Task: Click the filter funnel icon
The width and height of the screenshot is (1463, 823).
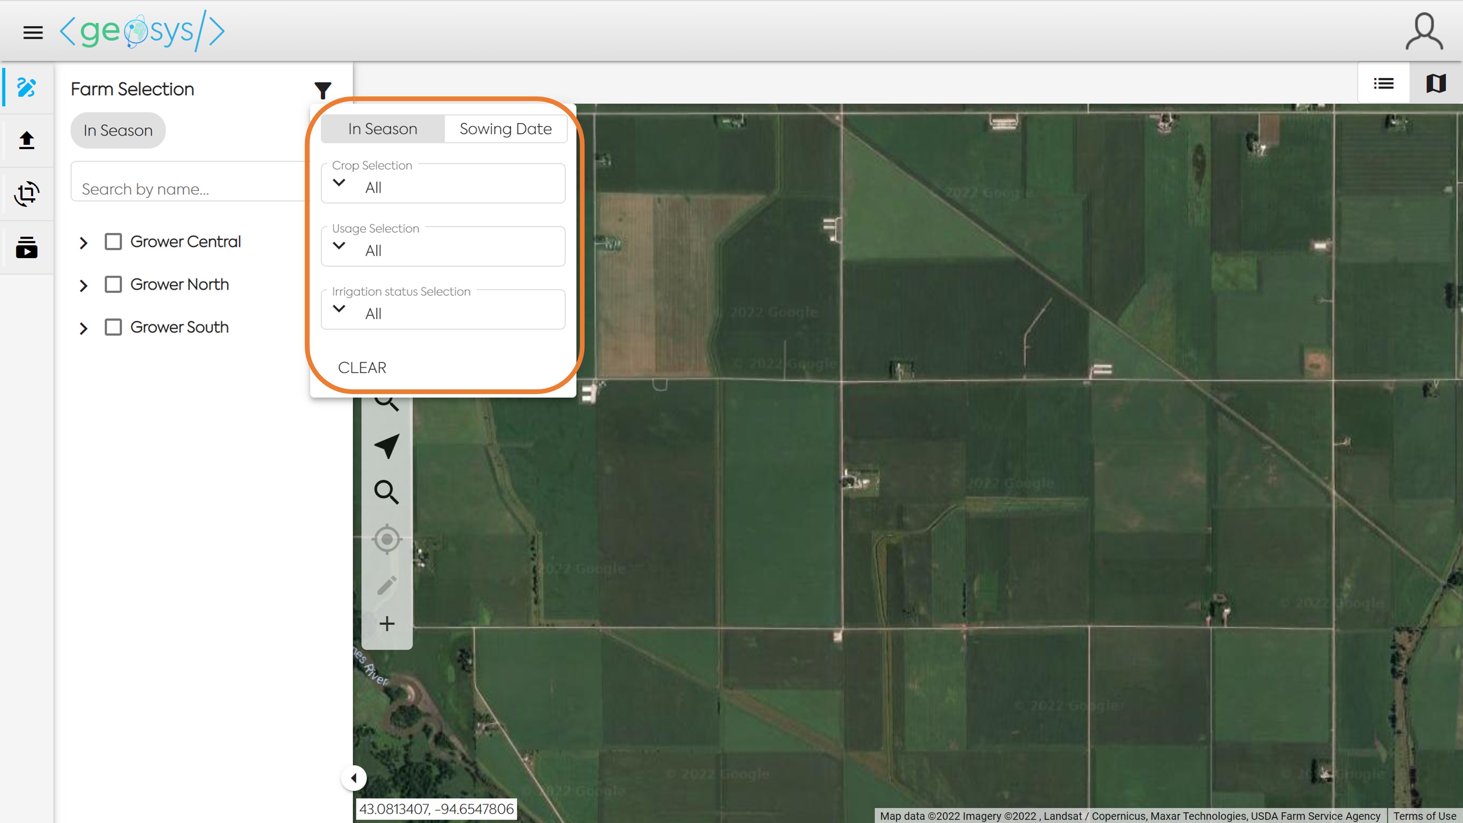Action: [x=323, y=90]
